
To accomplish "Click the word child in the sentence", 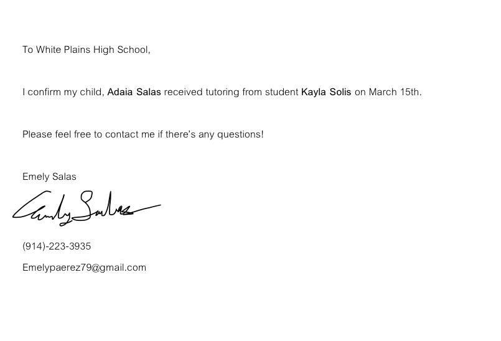I will 92,92.
